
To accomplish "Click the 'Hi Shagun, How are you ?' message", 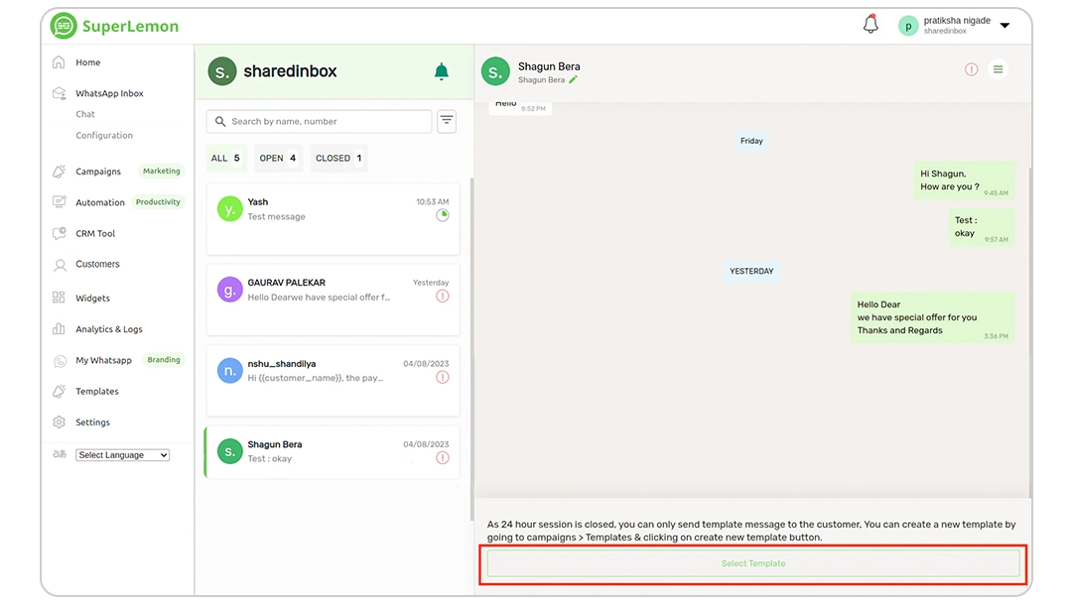I will (964, 181).
